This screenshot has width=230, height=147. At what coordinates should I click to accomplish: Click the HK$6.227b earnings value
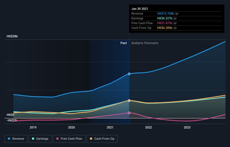165,18
